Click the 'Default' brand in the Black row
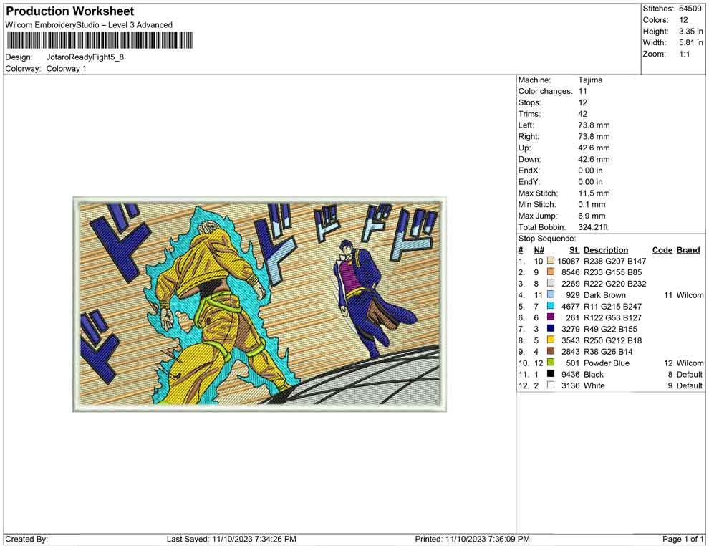The width and height of the screenshot is (709, 546). pos(690,374)
